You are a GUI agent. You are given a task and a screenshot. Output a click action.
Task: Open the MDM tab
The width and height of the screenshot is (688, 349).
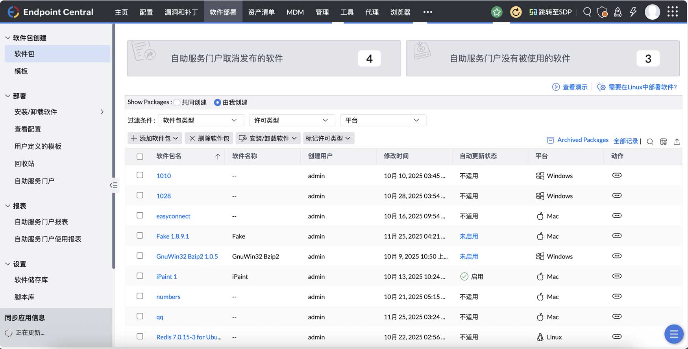coord(295,12)
